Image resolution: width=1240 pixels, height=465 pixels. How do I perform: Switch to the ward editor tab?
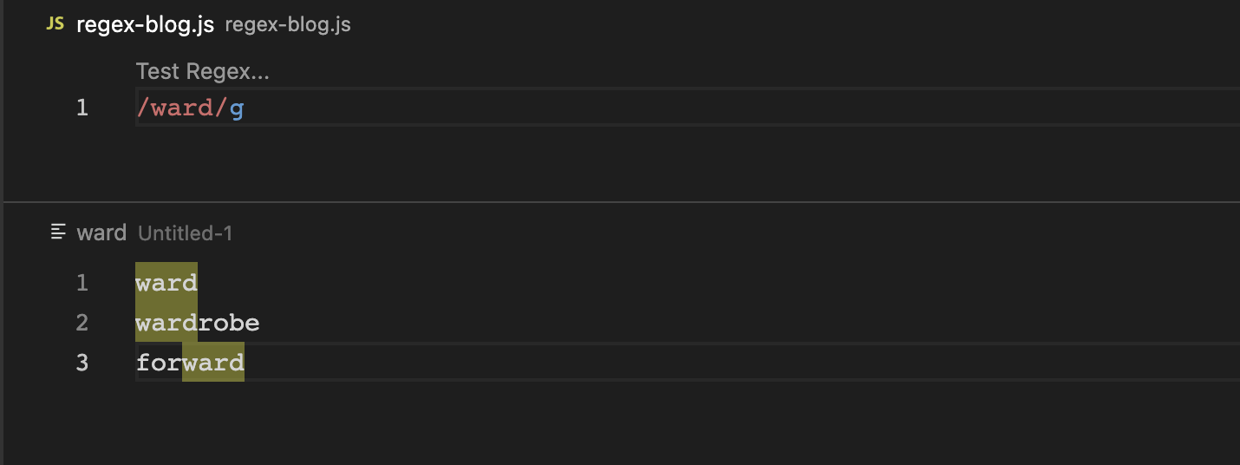point(101,232)
